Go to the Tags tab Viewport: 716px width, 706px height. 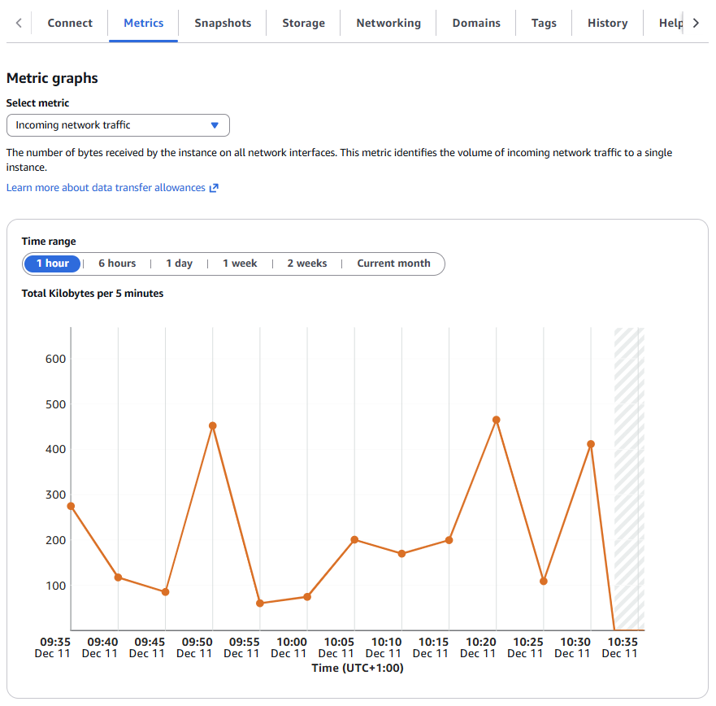[544, 23]
